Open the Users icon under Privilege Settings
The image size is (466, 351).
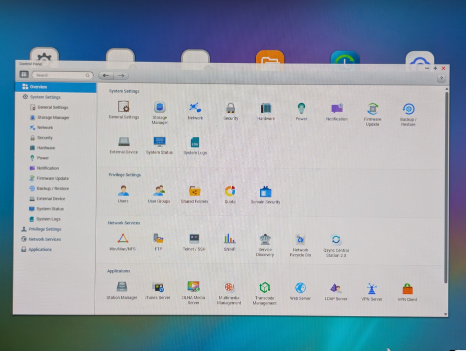[123, 191]
